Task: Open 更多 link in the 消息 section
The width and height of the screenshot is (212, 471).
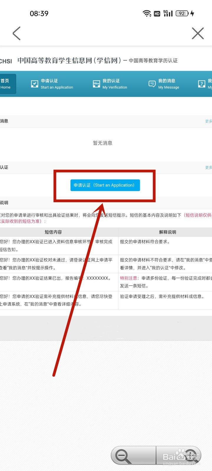Action: coord(208,121)
